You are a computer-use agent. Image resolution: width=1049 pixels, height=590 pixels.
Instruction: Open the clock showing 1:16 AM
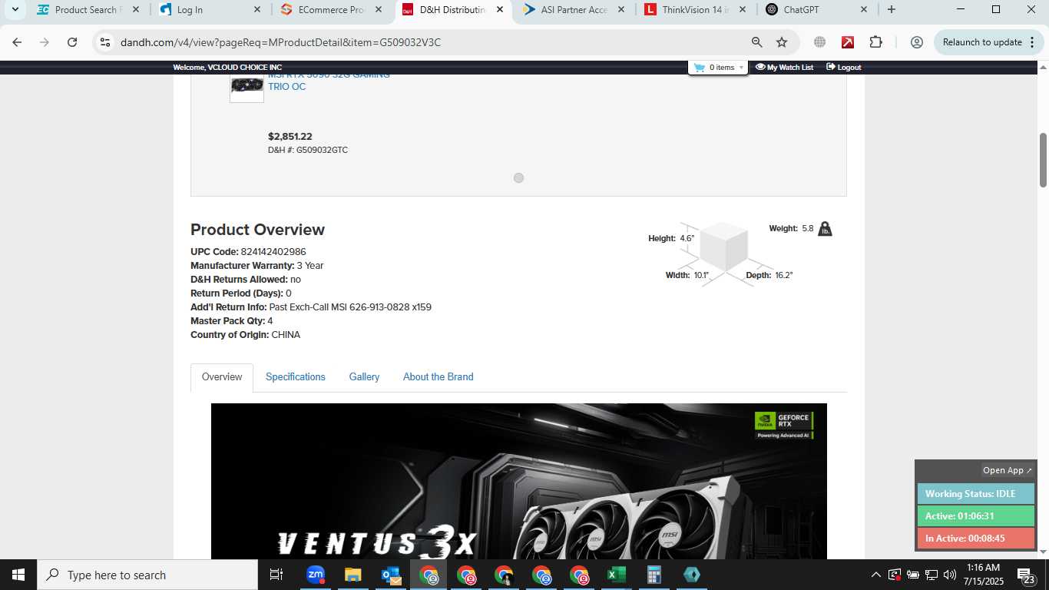pyautogui.click(x=985, y=575)
